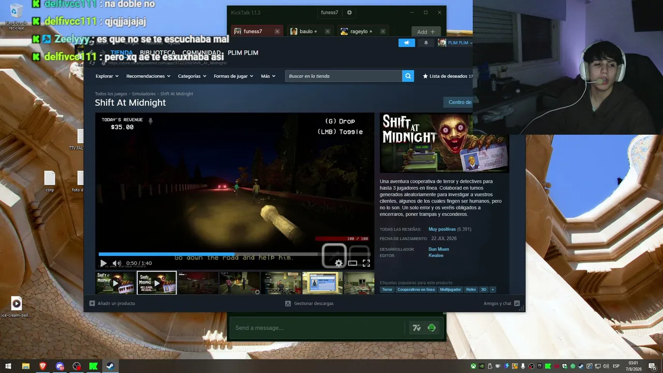
Task: Click 'Todos los juegos' breadcrumb link
Action: tap(111, 94)
